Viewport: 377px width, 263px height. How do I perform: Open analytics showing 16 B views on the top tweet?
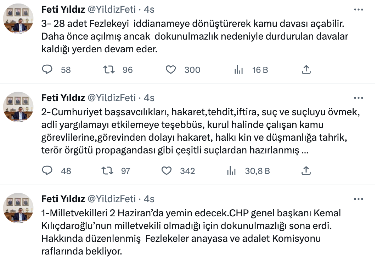(239, 70)
